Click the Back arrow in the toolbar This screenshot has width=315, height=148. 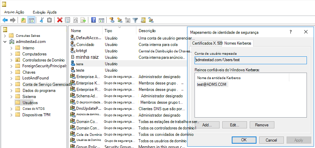coord(5,20)
